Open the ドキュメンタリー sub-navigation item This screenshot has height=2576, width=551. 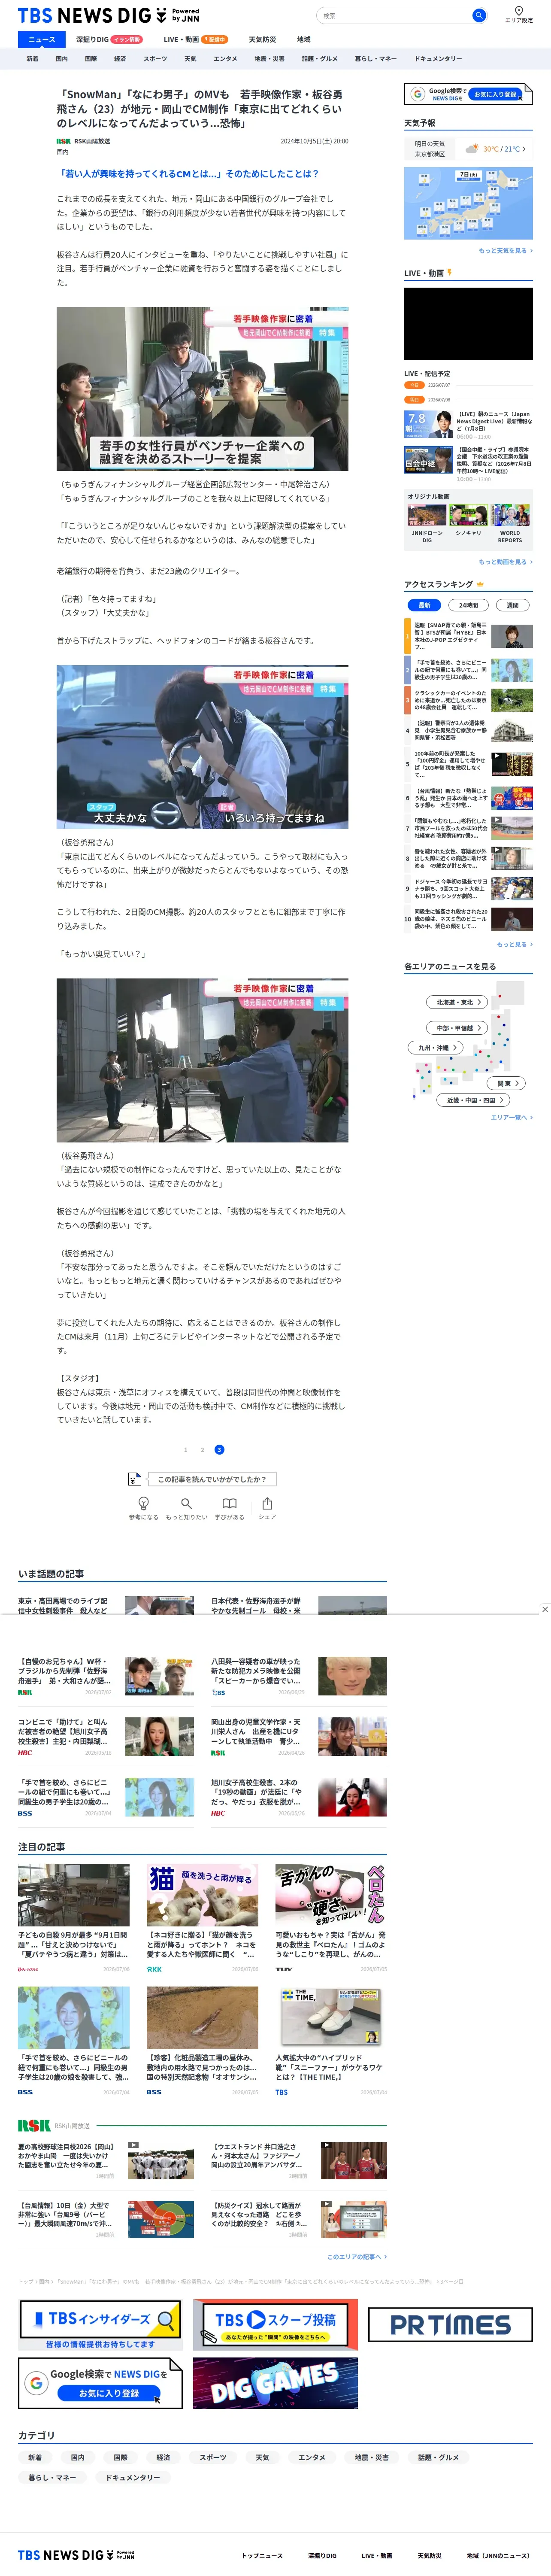coord(438,59)
